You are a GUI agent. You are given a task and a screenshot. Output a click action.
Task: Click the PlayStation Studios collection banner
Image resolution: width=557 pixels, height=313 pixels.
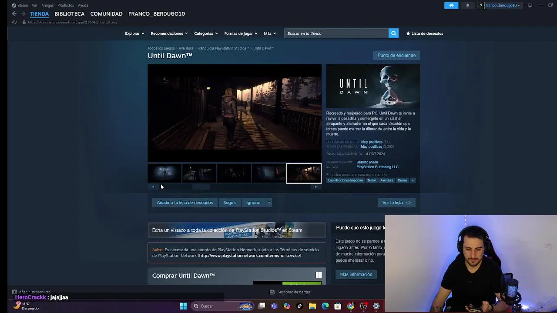(237, 230)
